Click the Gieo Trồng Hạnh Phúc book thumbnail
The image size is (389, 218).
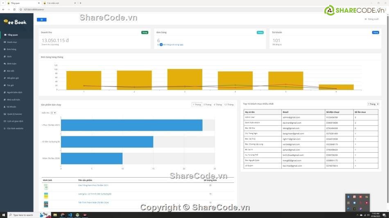[x=46, y=187]
